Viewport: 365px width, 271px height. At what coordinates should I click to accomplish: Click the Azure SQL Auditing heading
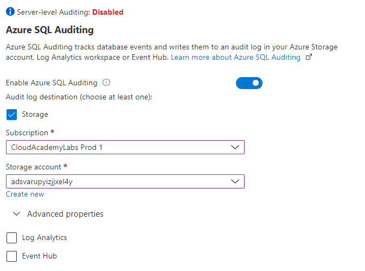[x=50, y=30]
